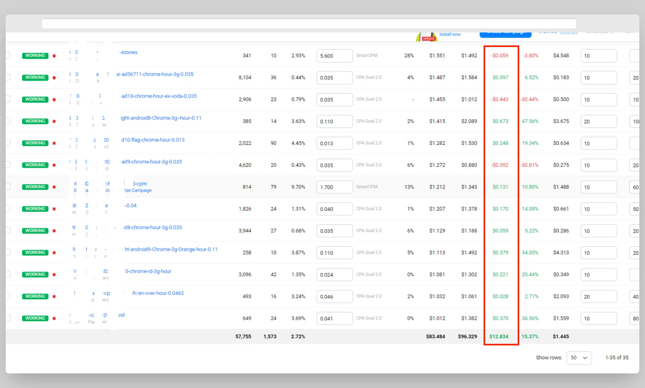This screenshot has height=388, width=645.
Task: Click the 47.56% ROI value
Action: pos(530,121)
